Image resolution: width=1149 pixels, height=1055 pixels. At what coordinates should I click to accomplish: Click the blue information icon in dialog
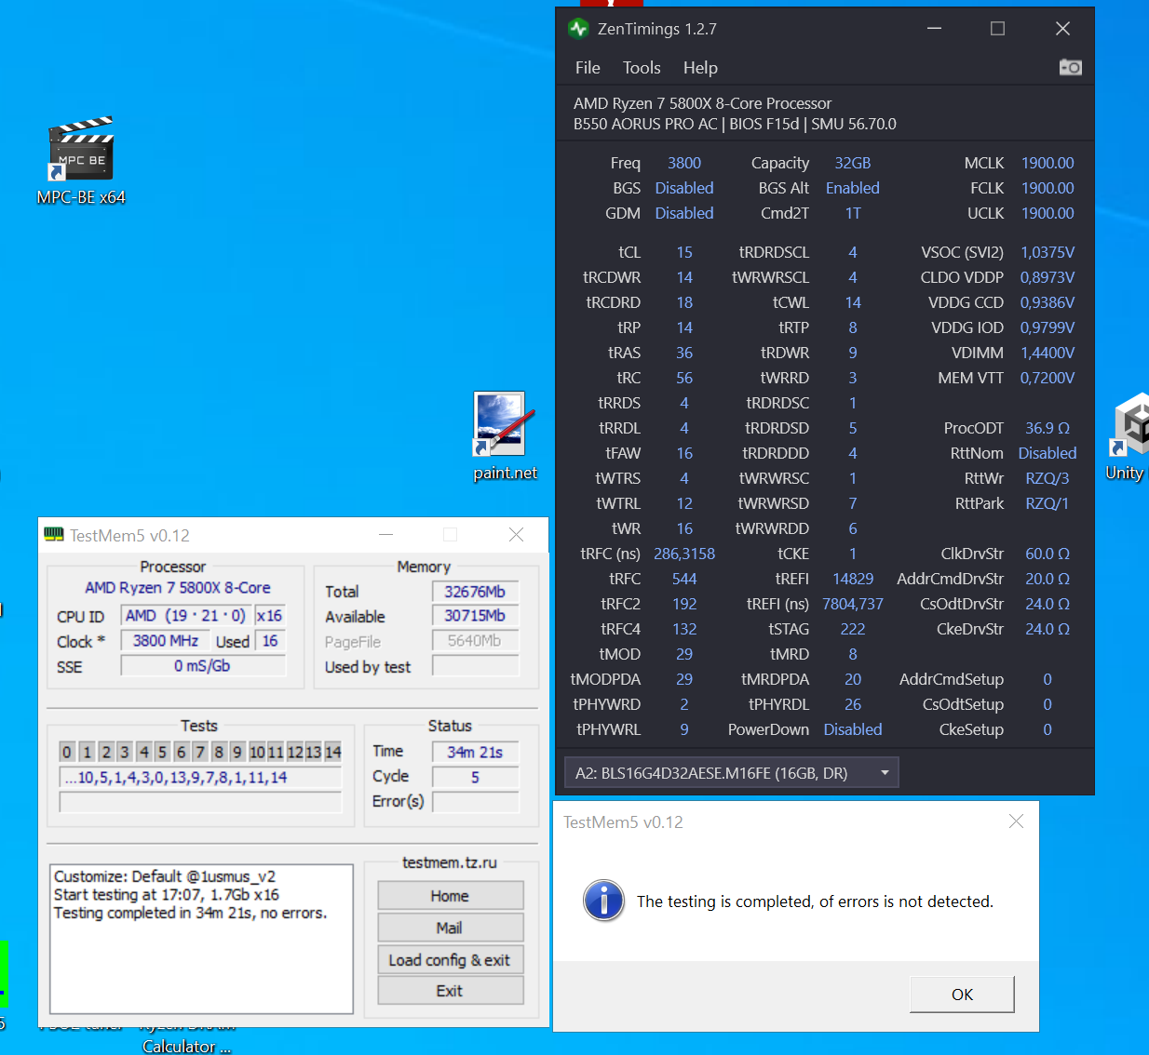603,901
